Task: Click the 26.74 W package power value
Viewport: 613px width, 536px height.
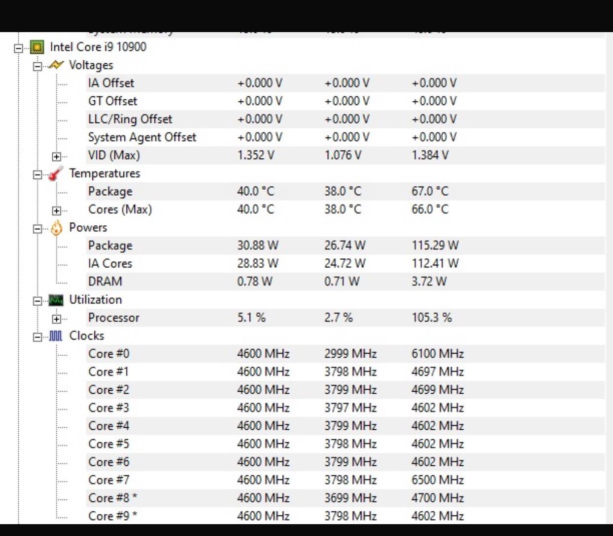Action: pyautogui.click(x=345, y=246)
